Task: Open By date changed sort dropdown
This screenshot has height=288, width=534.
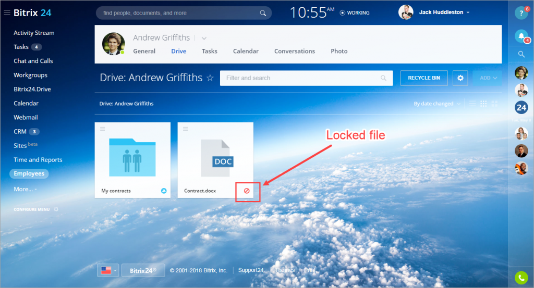Action: coord(437,104)
